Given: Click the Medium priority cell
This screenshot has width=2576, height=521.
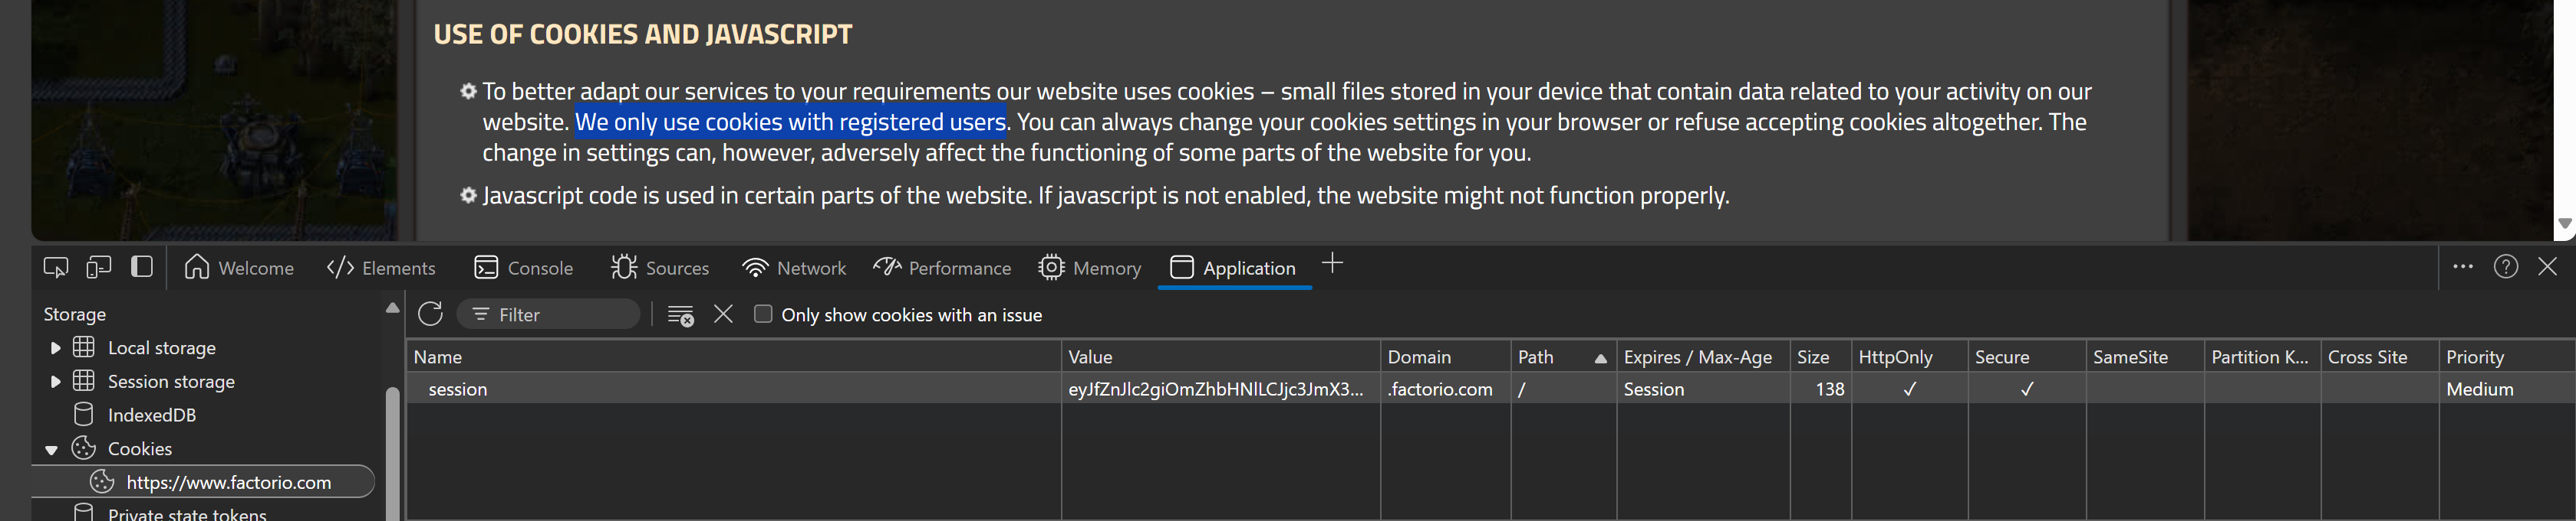Looking at the screenshot, I should (2506, 389).
